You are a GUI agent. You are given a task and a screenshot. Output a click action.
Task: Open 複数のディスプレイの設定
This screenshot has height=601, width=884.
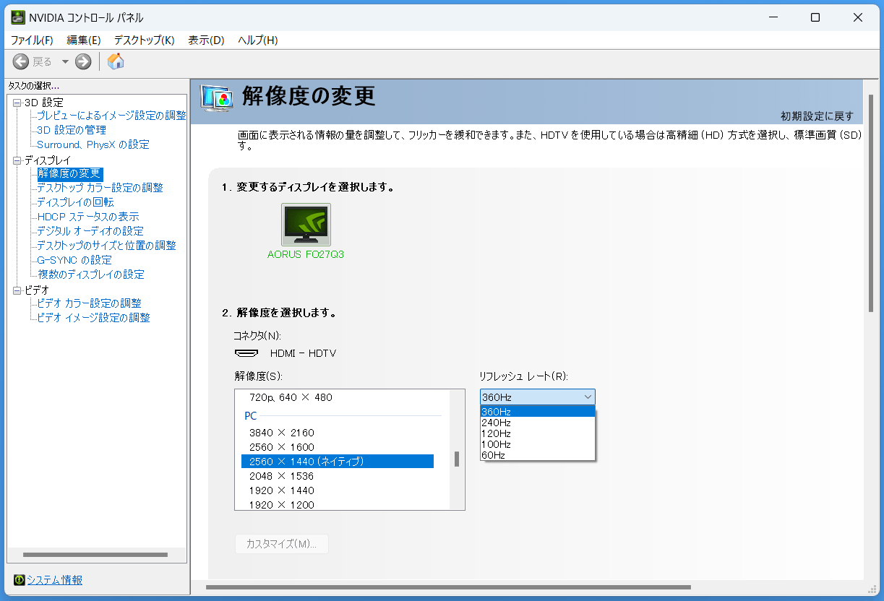(90, 274)
